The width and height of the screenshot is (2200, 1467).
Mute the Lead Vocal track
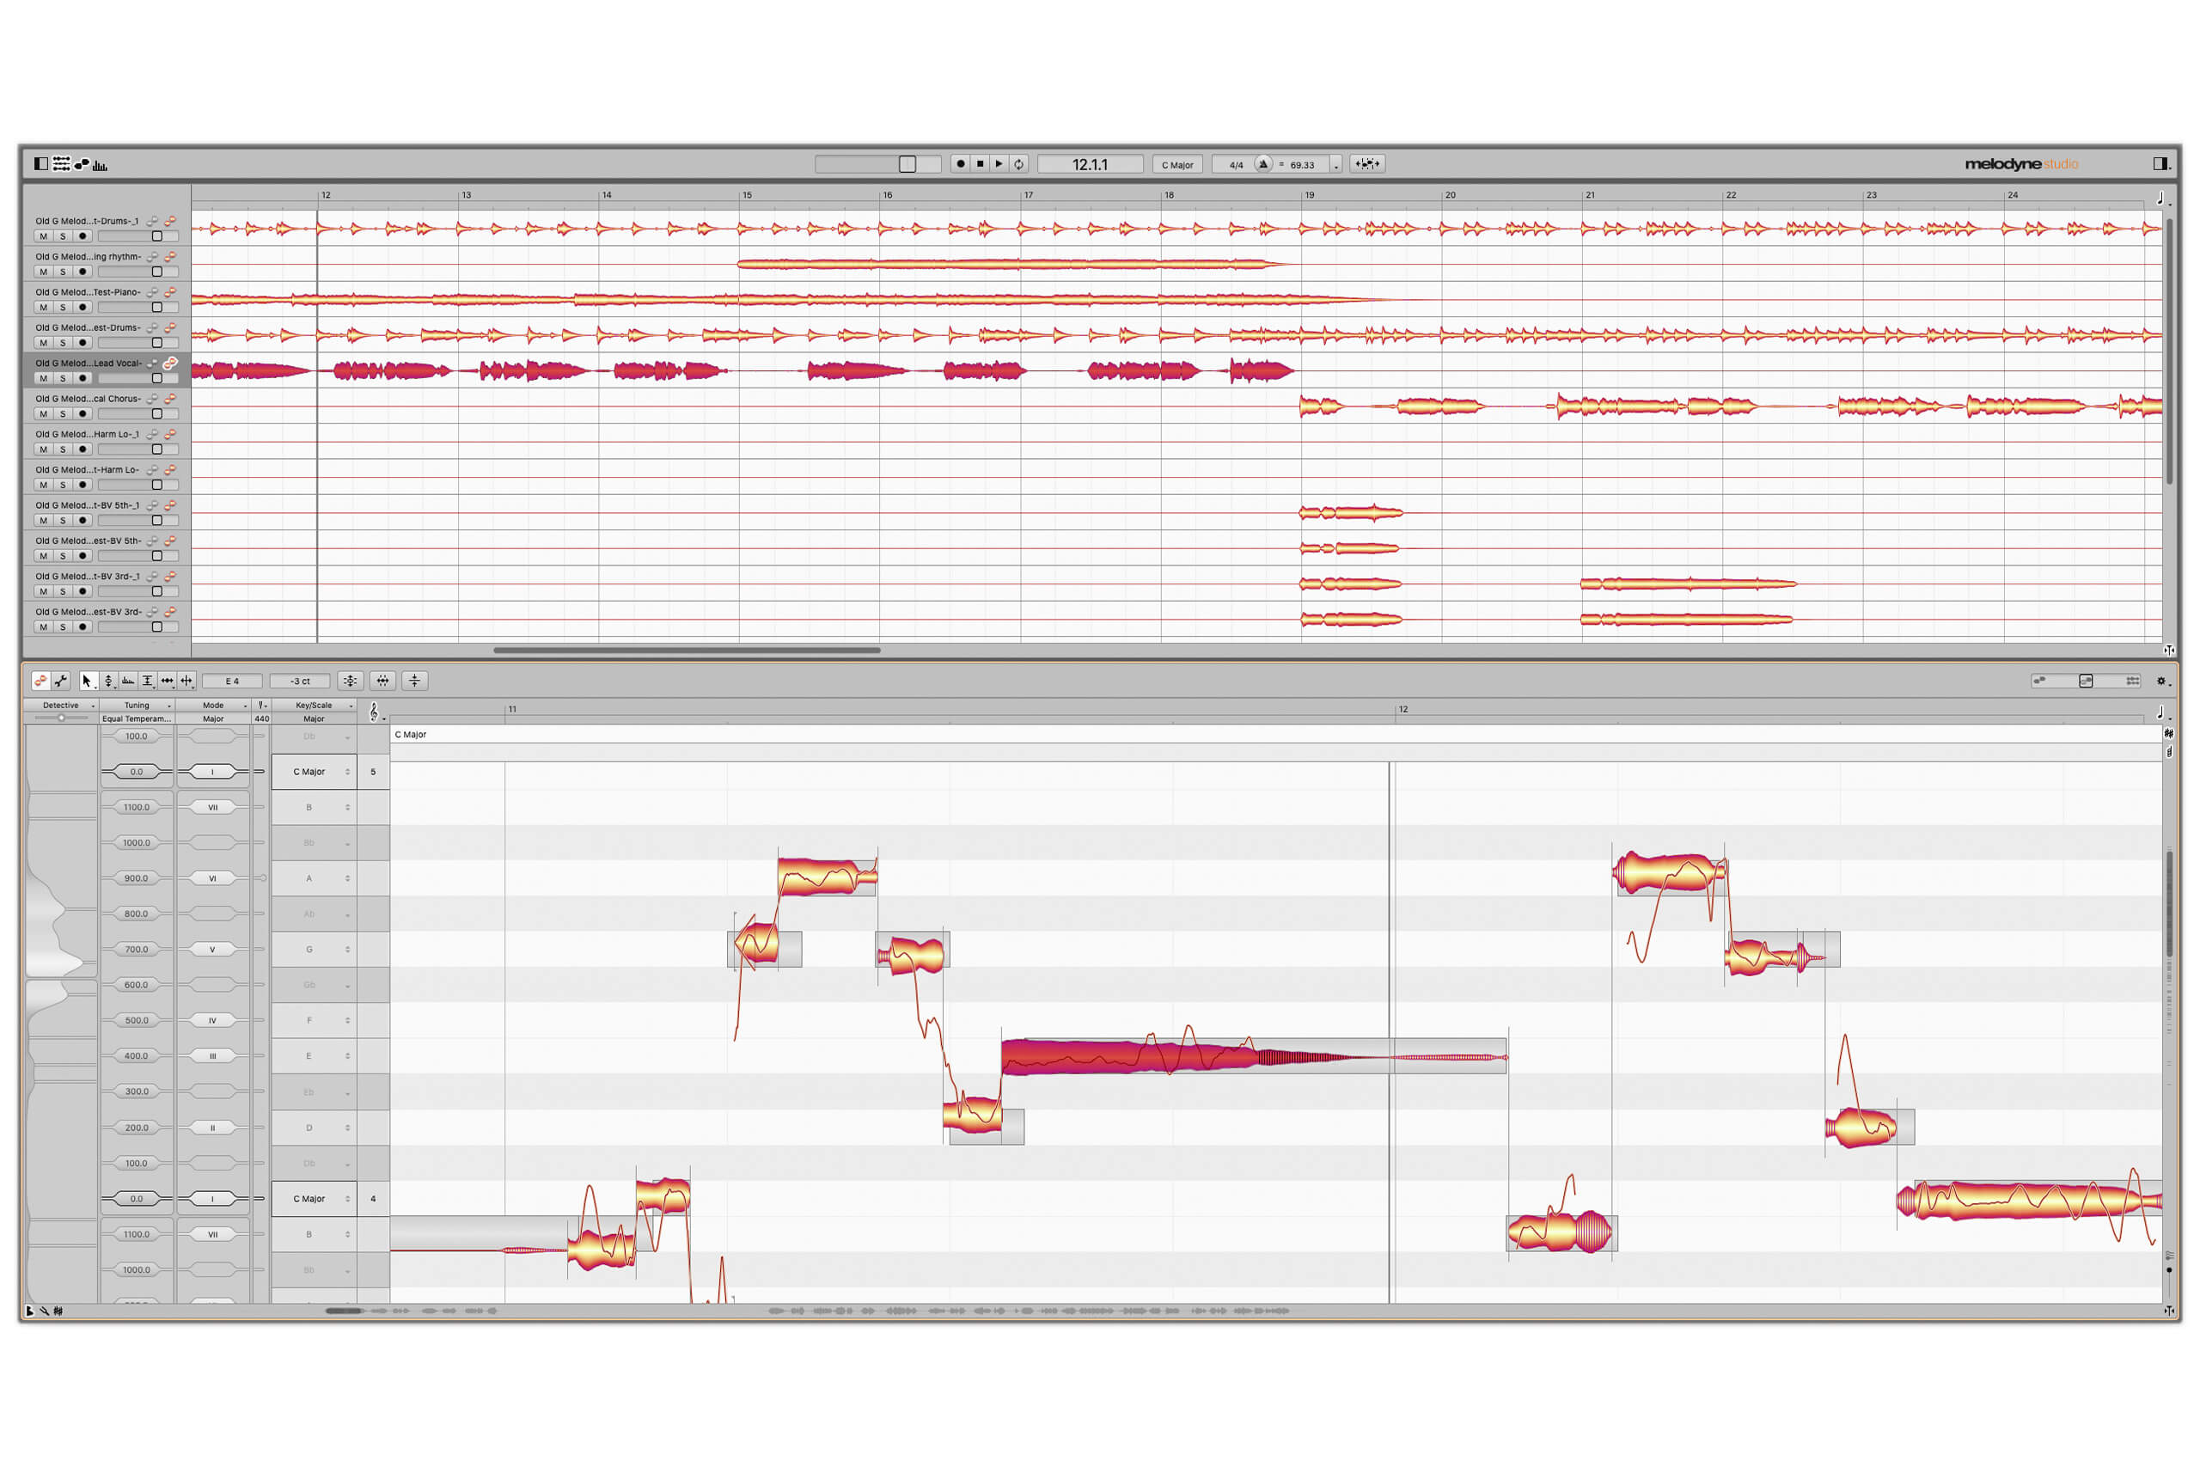click(44, 378)
